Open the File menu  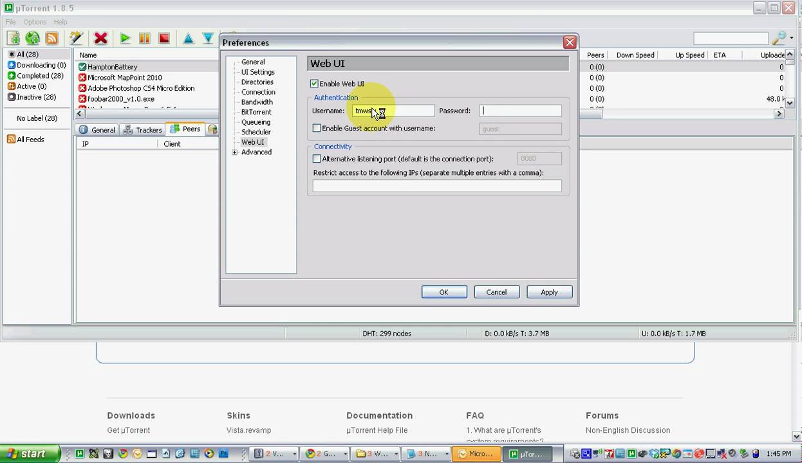(x=11, y=22)
